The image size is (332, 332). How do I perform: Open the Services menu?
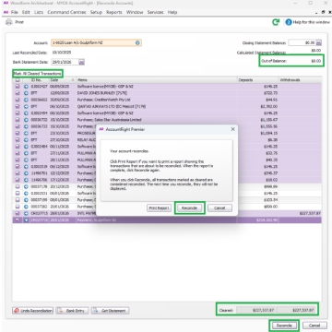155,12
